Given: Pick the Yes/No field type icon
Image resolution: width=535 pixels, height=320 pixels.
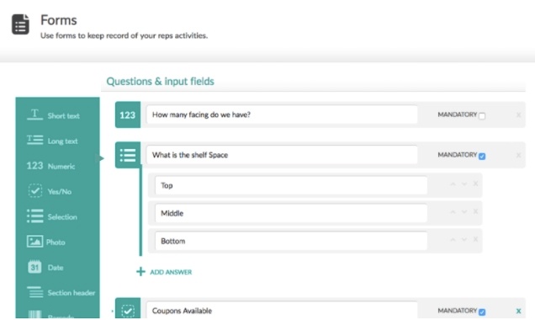Looking at the screenshot, I should tap(34, 191).
